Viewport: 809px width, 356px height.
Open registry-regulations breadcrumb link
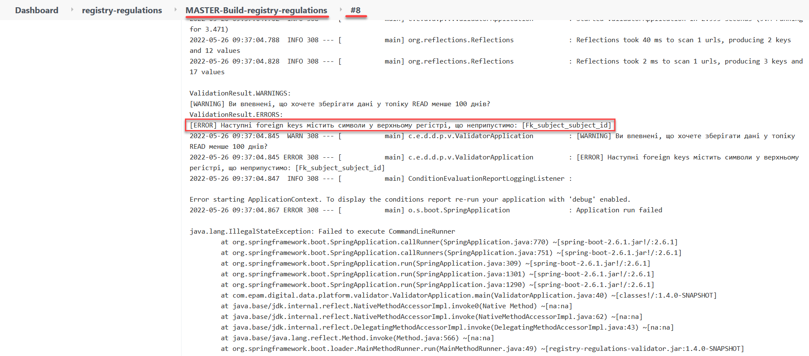pos(122,10)
